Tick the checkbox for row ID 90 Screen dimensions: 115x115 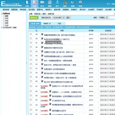click(x=31, y=73)
